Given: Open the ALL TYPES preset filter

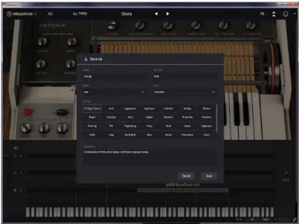Looking at the screenshot, I should point(80,14).
